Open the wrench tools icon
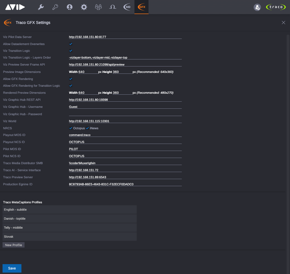 point(41,7)
